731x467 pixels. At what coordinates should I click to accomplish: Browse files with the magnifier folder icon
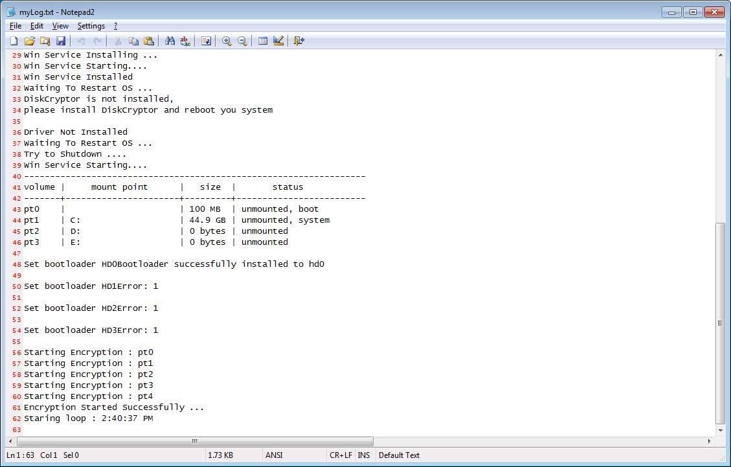point(45,41)
